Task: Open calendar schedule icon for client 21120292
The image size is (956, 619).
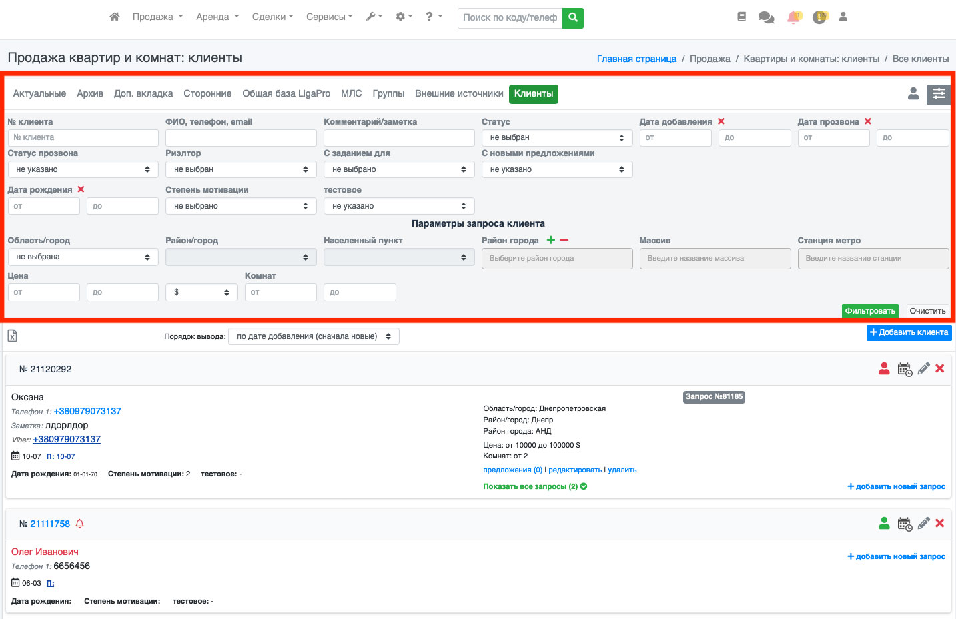Action: pos(905,369)
